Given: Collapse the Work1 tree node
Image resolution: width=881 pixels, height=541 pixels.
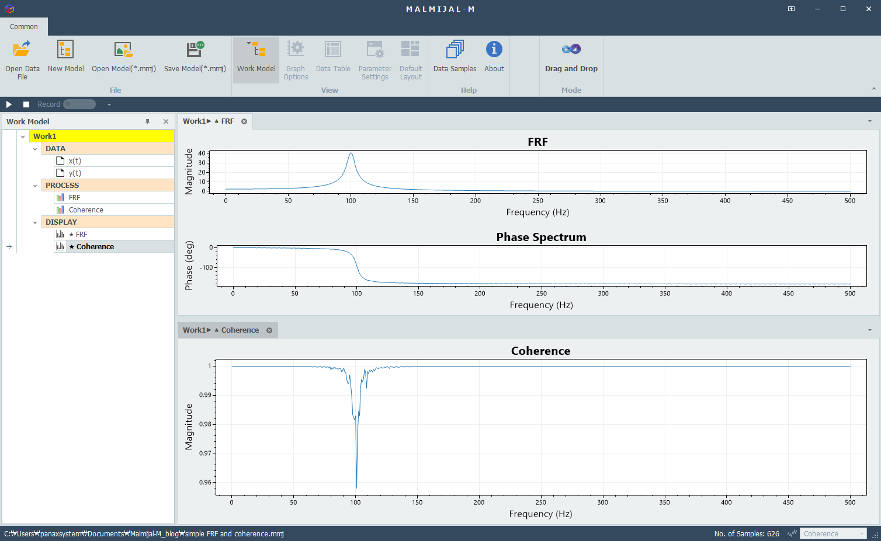Looking at the screenshot, I should [23, 137].
